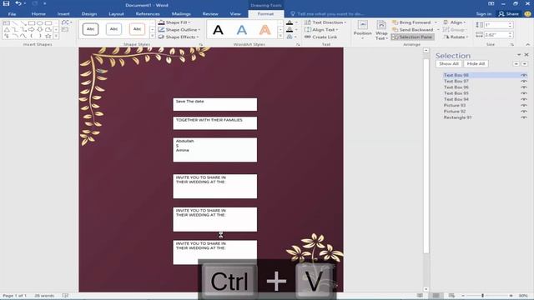Click the Draw Text Box icon
Image resolution: width=534 pixels, height=300 pixels.
pos(65,30)
